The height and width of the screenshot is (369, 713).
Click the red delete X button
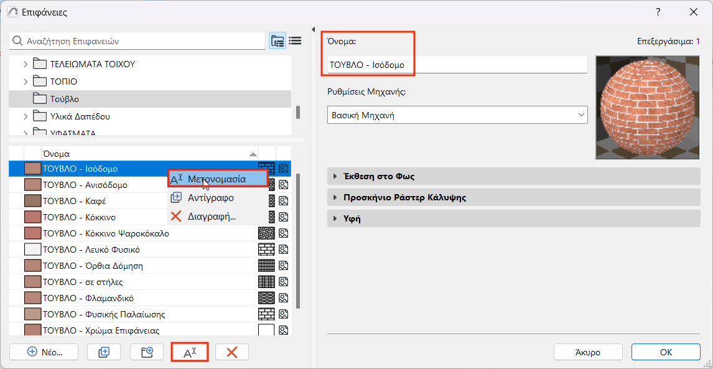click(232, 352)
